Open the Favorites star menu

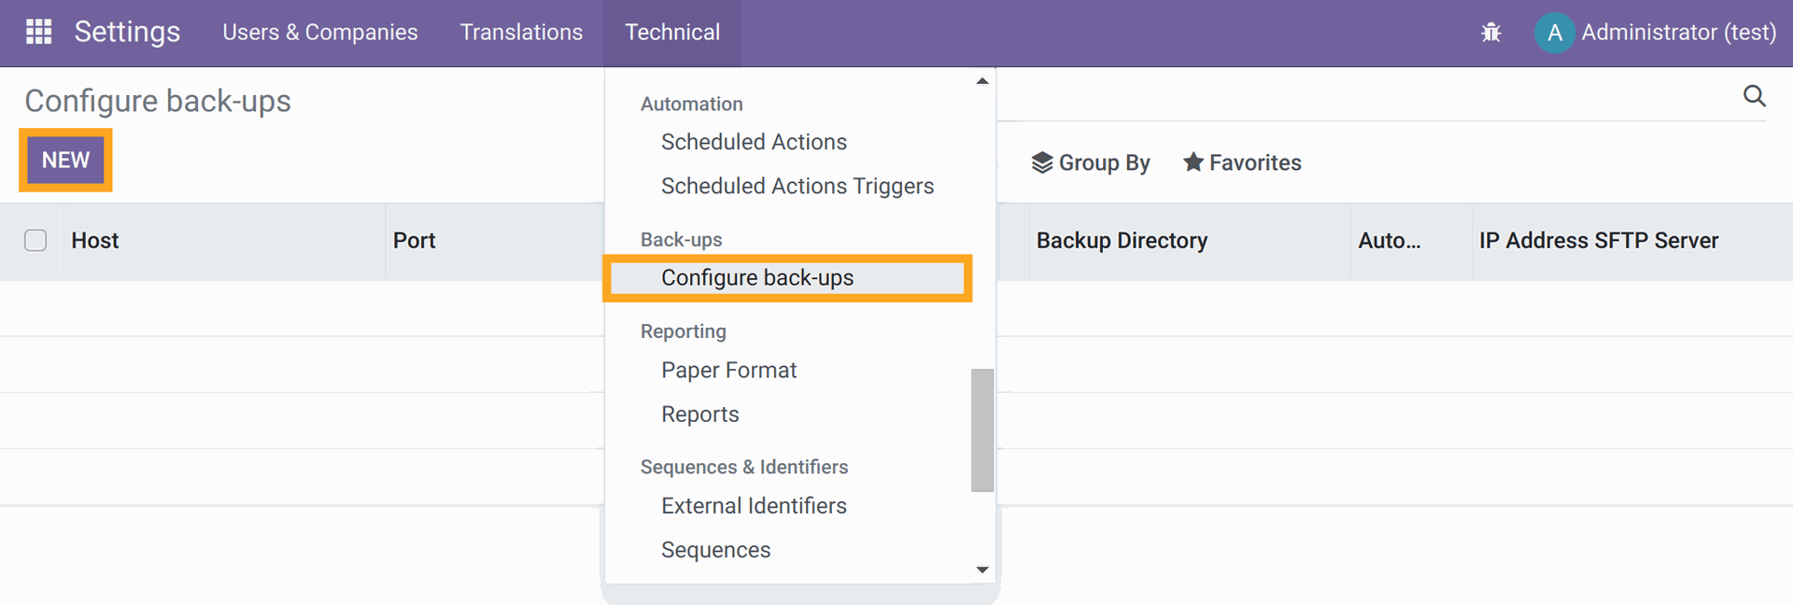1242,162
